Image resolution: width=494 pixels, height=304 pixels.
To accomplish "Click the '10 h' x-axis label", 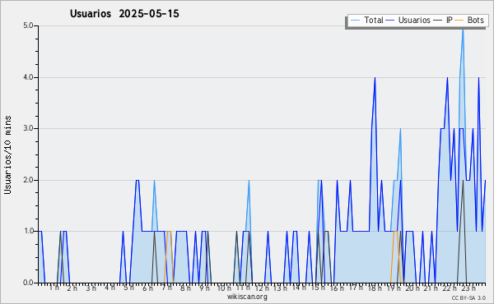I will (x=224, y=288).
